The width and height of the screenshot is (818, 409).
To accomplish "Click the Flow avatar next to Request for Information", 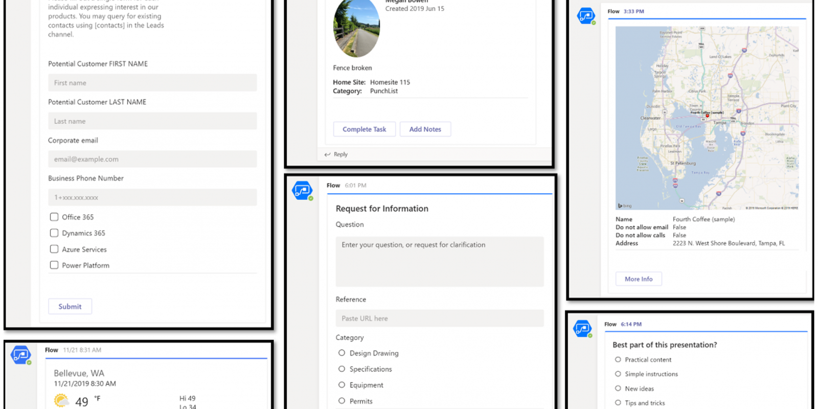I will (x=302, y=191).
